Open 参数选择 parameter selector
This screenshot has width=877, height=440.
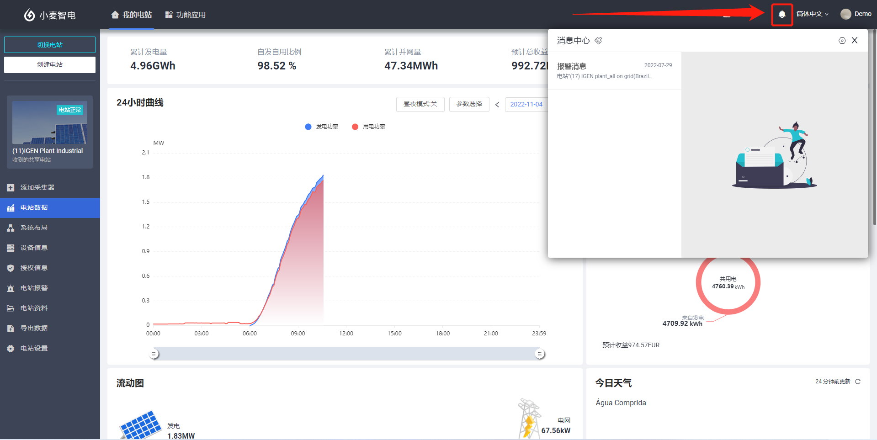point(469,104)
